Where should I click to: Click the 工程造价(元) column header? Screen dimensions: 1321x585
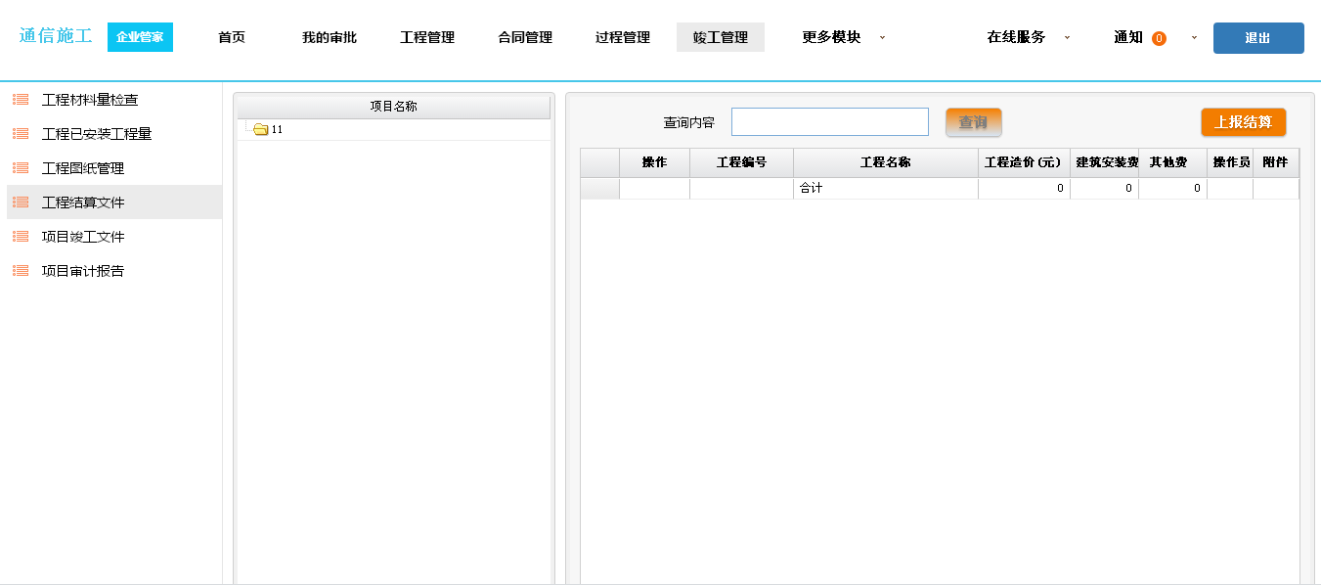(x=1024, y=162)
